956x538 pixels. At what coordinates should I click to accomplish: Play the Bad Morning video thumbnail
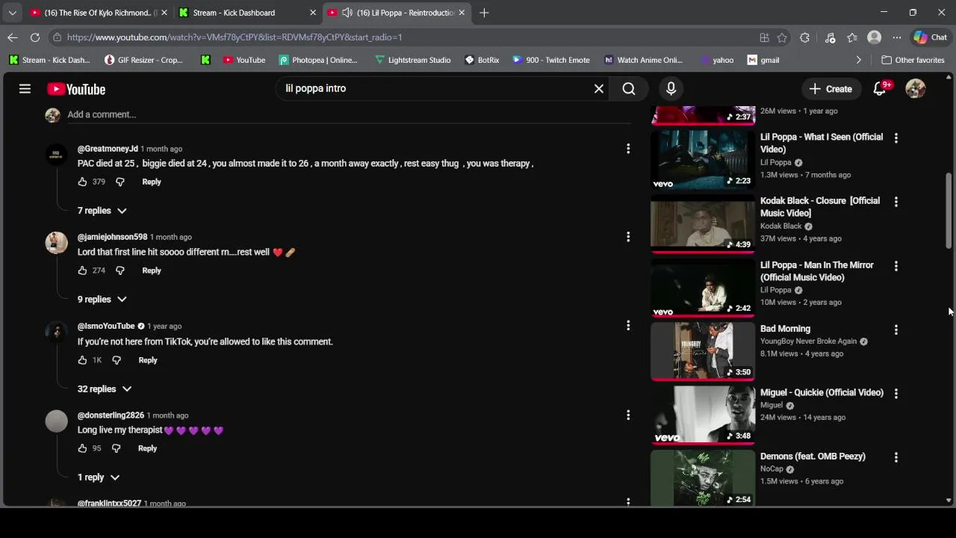click(x=703, y=350)
